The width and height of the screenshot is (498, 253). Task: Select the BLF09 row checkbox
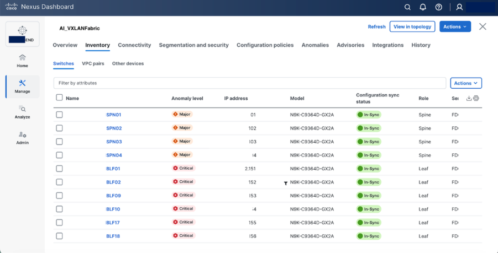pyautogui.click(x=59, y=196)
